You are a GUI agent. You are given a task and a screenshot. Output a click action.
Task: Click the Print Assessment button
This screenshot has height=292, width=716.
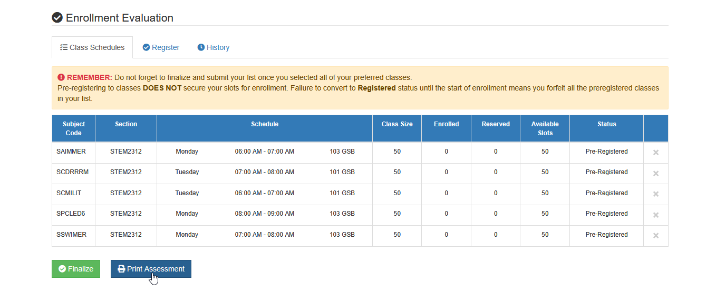pos(151,269)
